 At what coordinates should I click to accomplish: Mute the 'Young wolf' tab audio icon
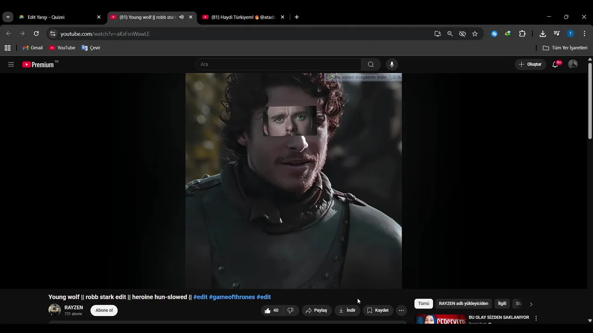click(182, 17)
